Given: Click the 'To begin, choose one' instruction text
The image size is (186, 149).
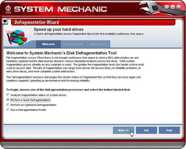Looking at the screenshot, I should pyautogui.click(x=68, y=90).
